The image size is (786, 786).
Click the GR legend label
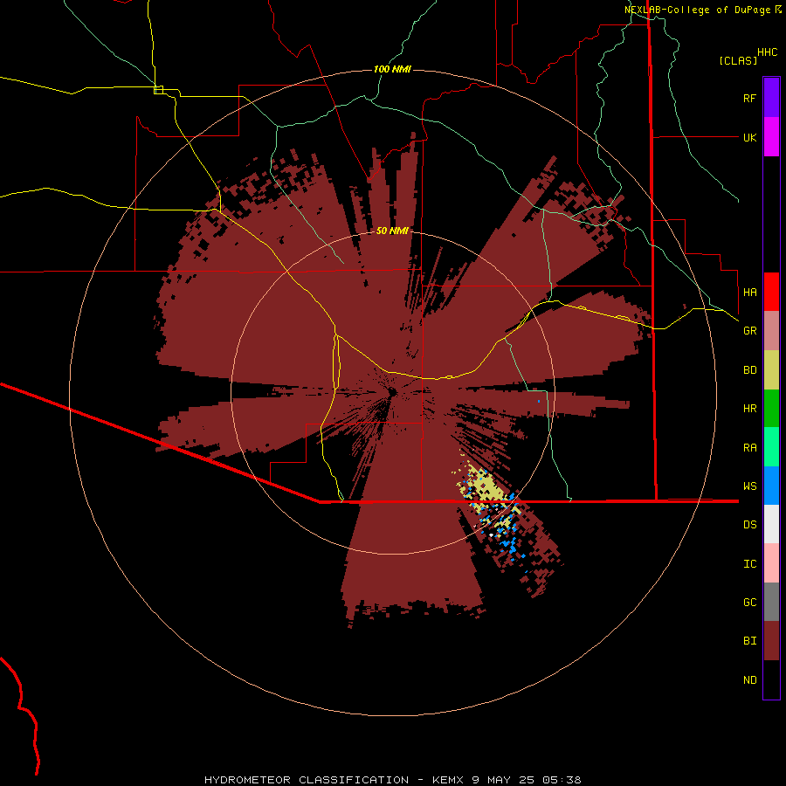click(749, 330)
